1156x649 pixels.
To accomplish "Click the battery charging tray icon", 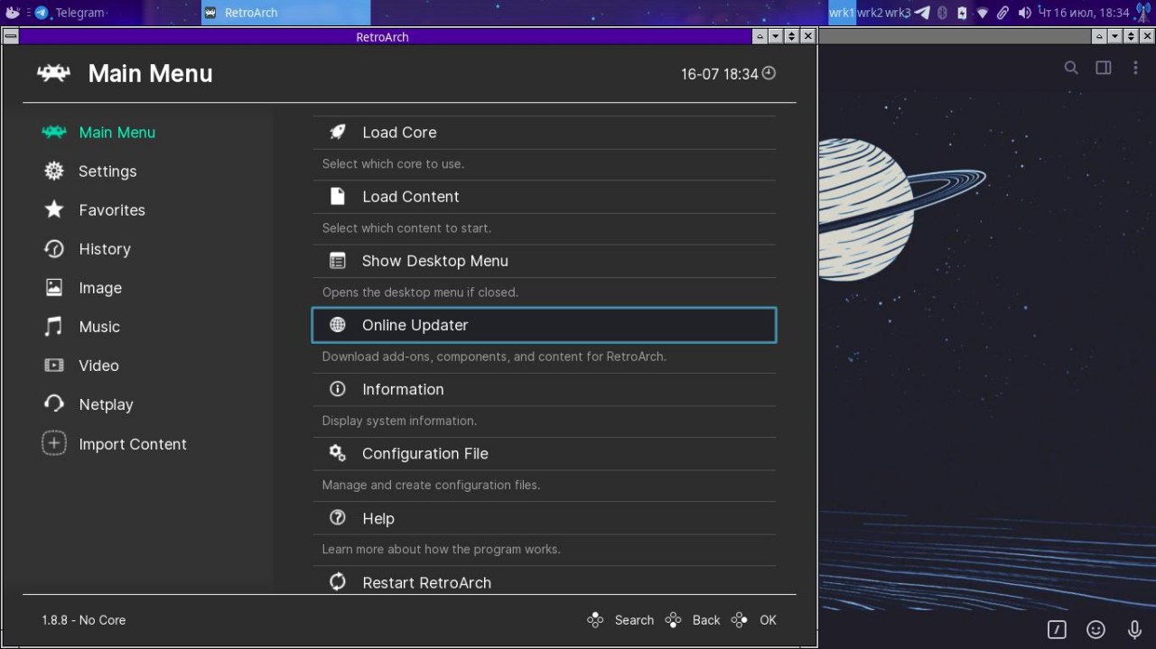I will [x=962, y=13].
